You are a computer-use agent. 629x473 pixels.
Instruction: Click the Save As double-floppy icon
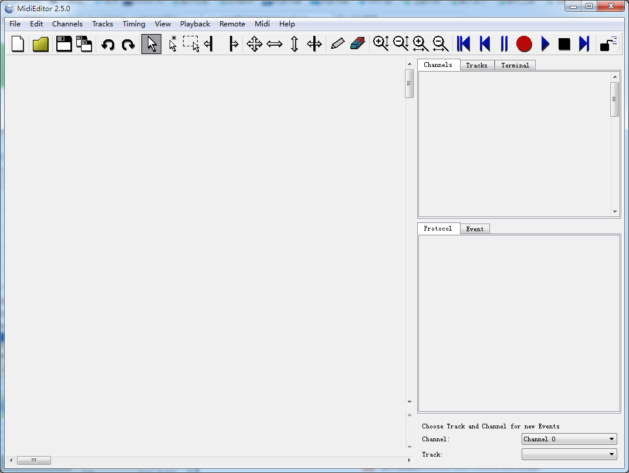point(84,44)
